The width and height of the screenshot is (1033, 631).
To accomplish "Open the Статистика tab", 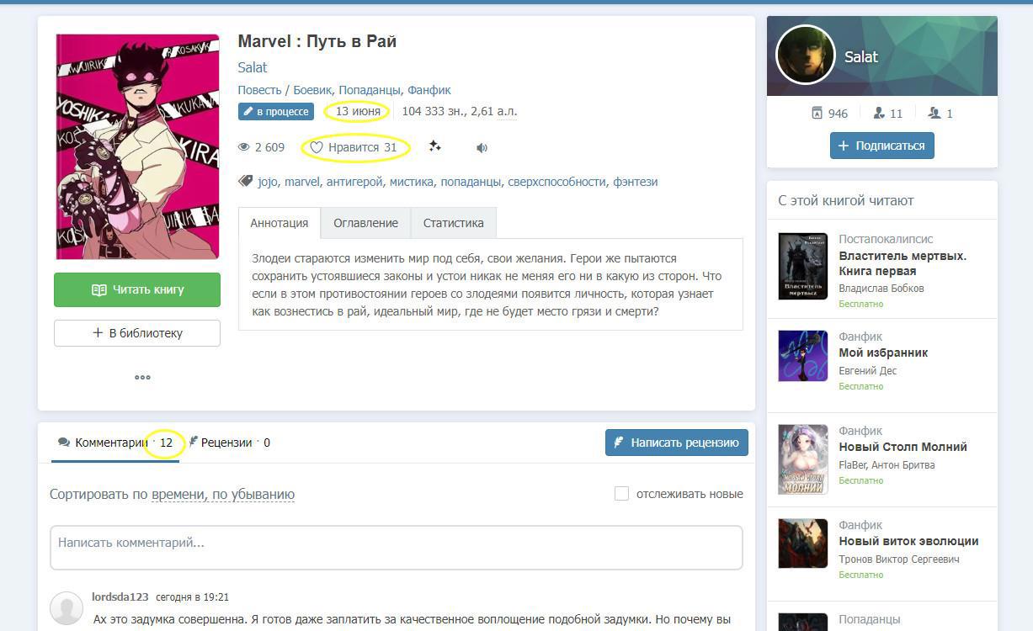I will [453, 223].
